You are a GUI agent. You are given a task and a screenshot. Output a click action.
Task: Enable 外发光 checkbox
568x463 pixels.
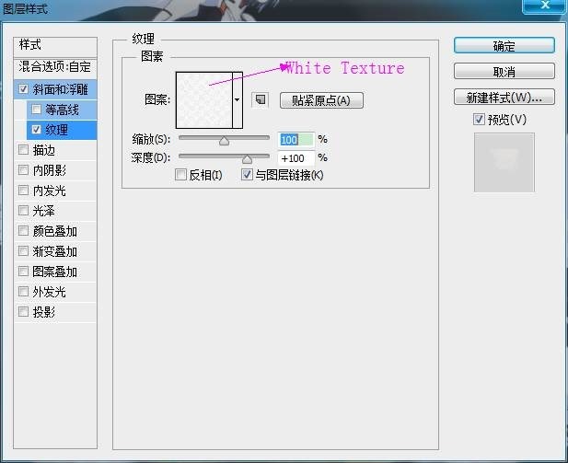[x=24, y=292]
